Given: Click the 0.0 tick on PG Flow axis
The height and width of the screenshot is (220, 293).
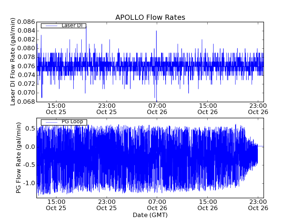Looking at the screenshot, I should click(x=30, y=147).
